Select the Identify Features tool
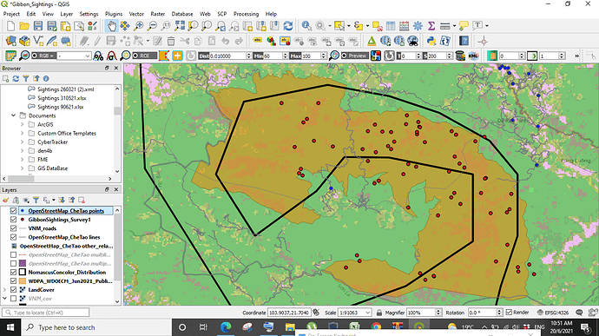599x336 pixels. (306, 25)
